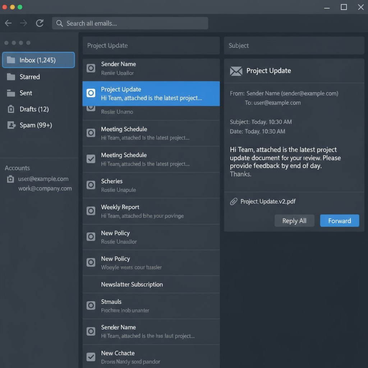Uncheck the New Cchacte email checkbox
The width and height of the screenshot is (368, 368).
[x=91, y=357]
